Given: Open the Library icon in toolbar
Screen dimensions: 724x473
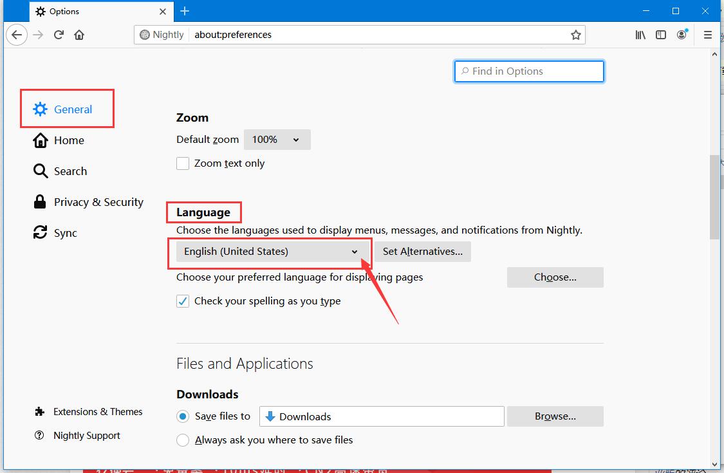Looking at the screenshot, I should pos(640,35).
